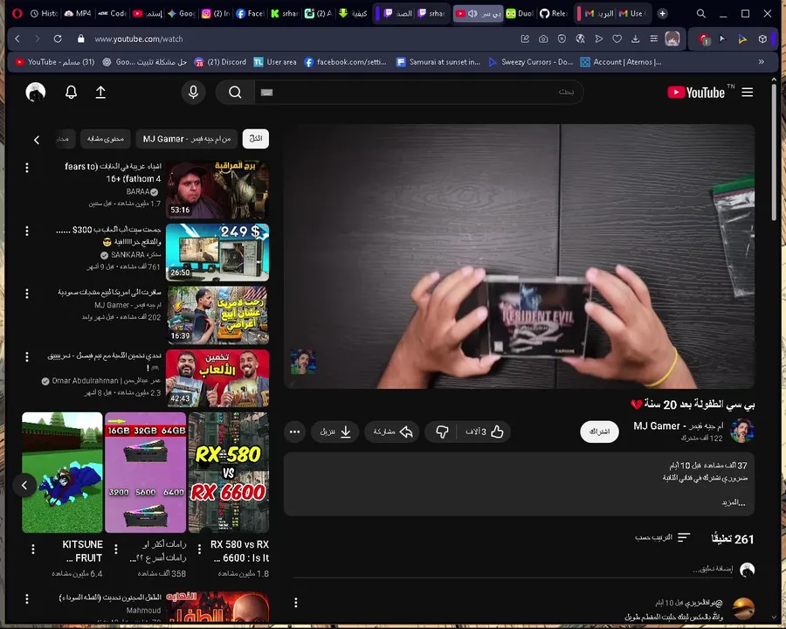786x629 pixels.
Task: Open the Sweezy Cursors bookmark
Action: pos(531,62)
